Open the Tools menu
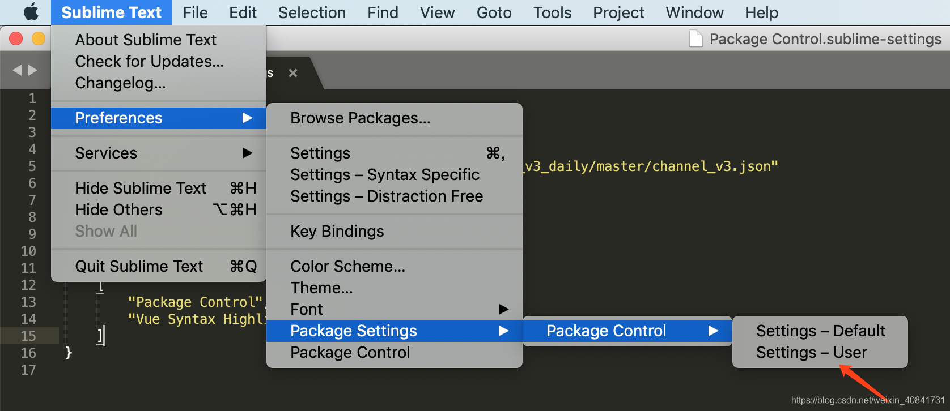This screenshot has height=411, width=950. [x=552, y=12]
